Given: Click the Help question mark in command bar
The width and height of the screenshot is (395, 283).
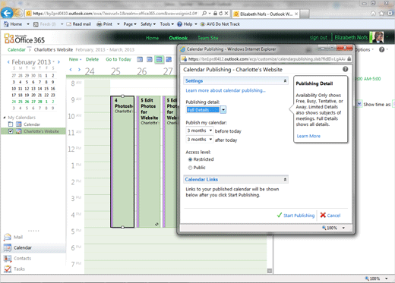Looking at the screenshot, I should point(179,24).
